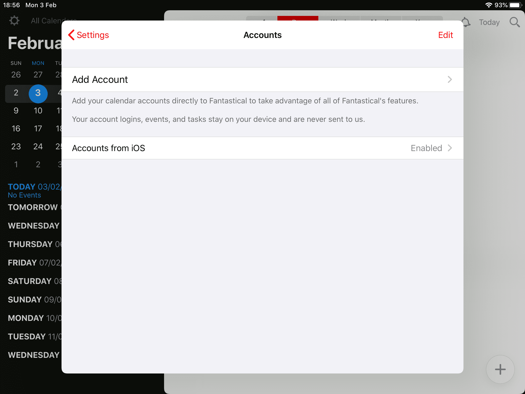Open the settings gear icon in the sidebar
The image size is (525, 394).
click(x=14, y=21)
